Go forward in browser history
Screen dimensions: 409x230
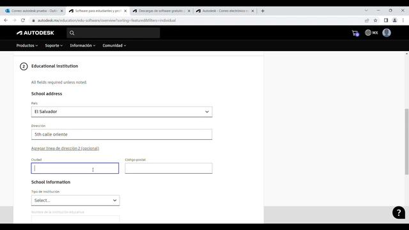point(14,20)
